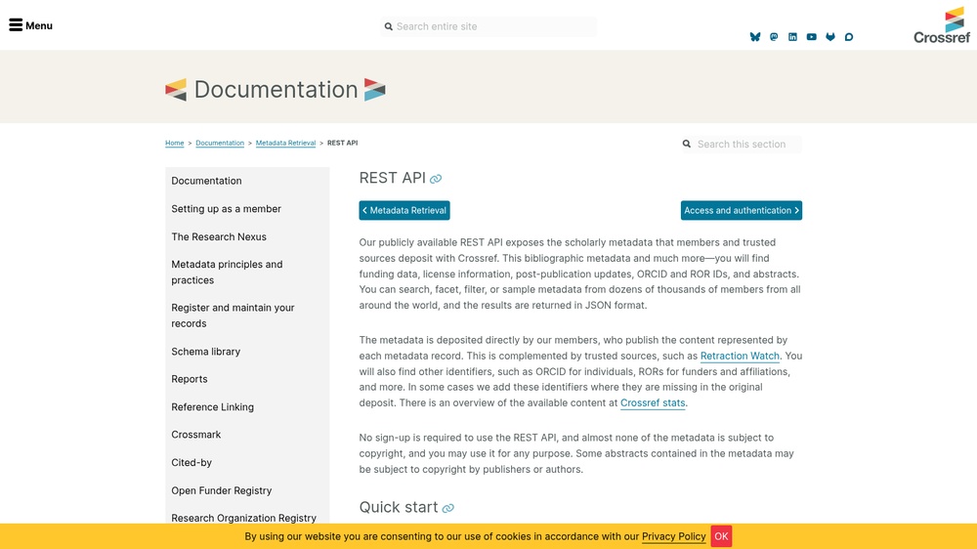
Task: Open the Privacy Policy link
Action: [x=673, y=536]
